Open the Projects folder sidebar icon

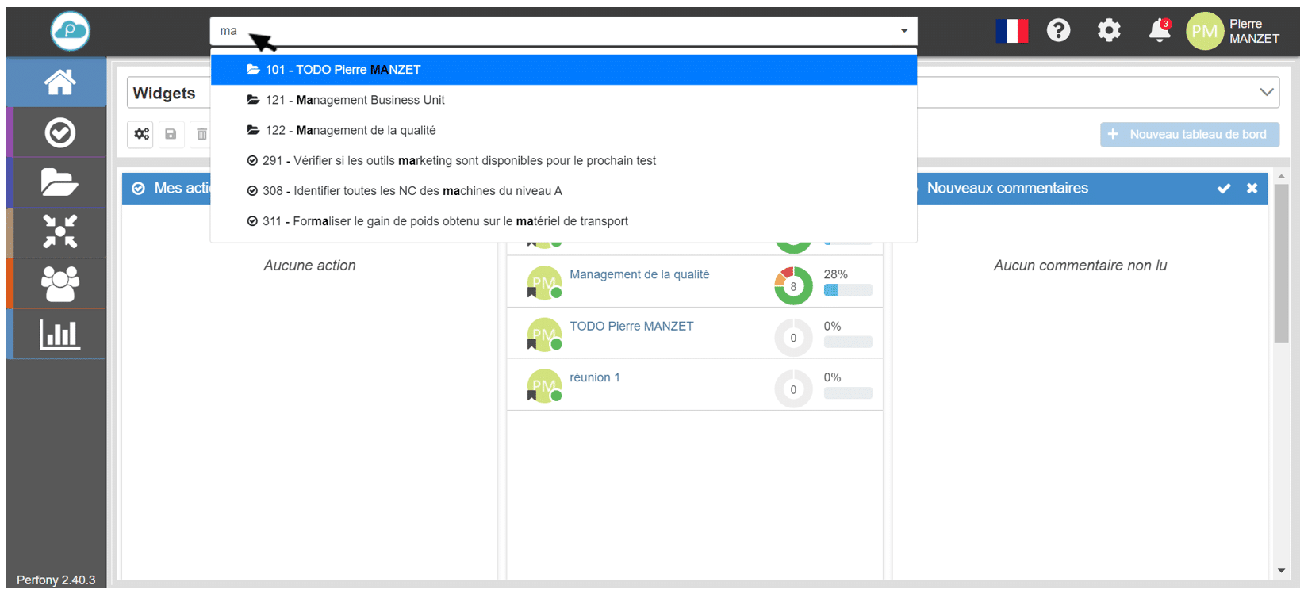coord(59,182)
